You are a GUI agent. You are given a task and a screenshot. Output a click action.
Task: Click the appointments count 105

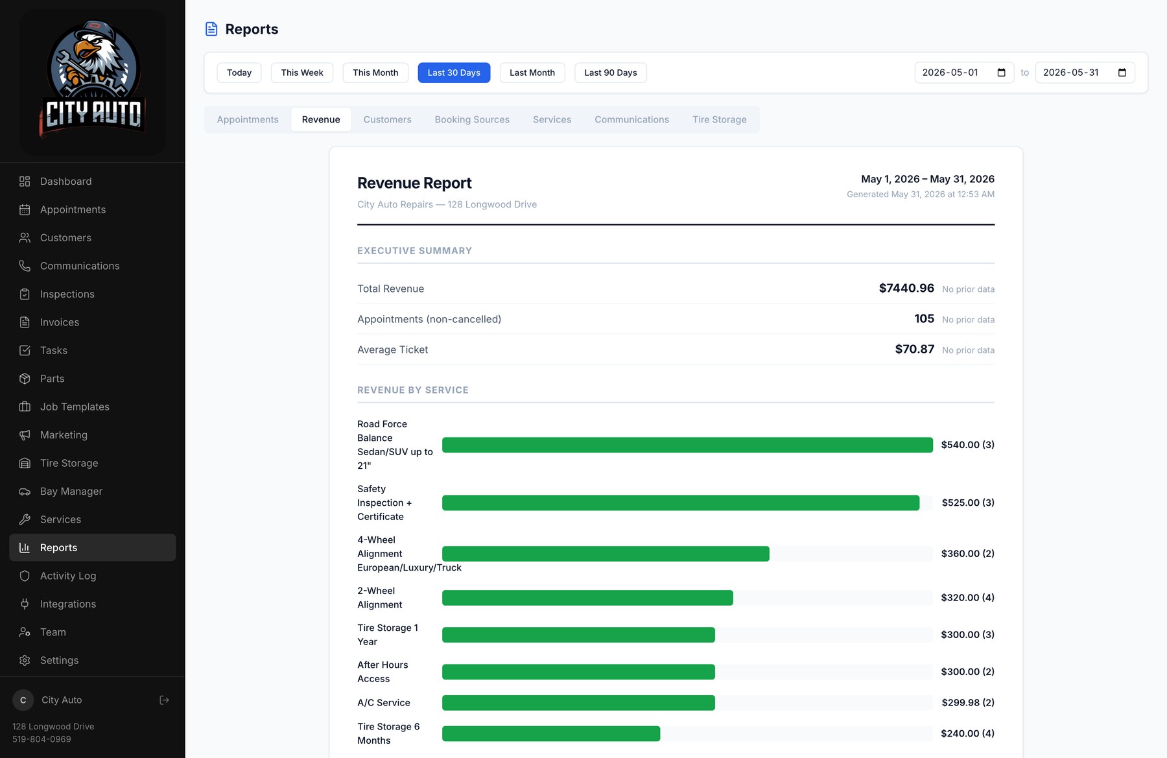click(924, 319)
